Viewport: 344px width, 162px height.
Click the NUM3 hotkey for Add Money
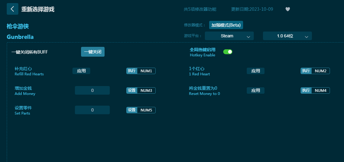146,90
